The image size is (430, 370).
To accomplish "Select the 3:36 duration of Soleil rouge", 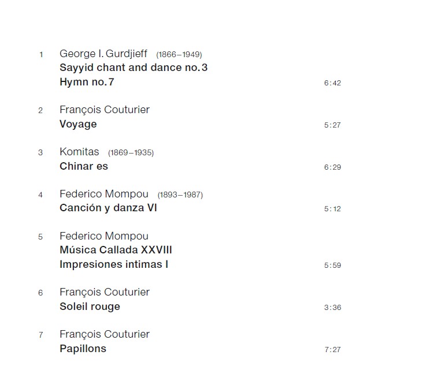I will point(332,308).
